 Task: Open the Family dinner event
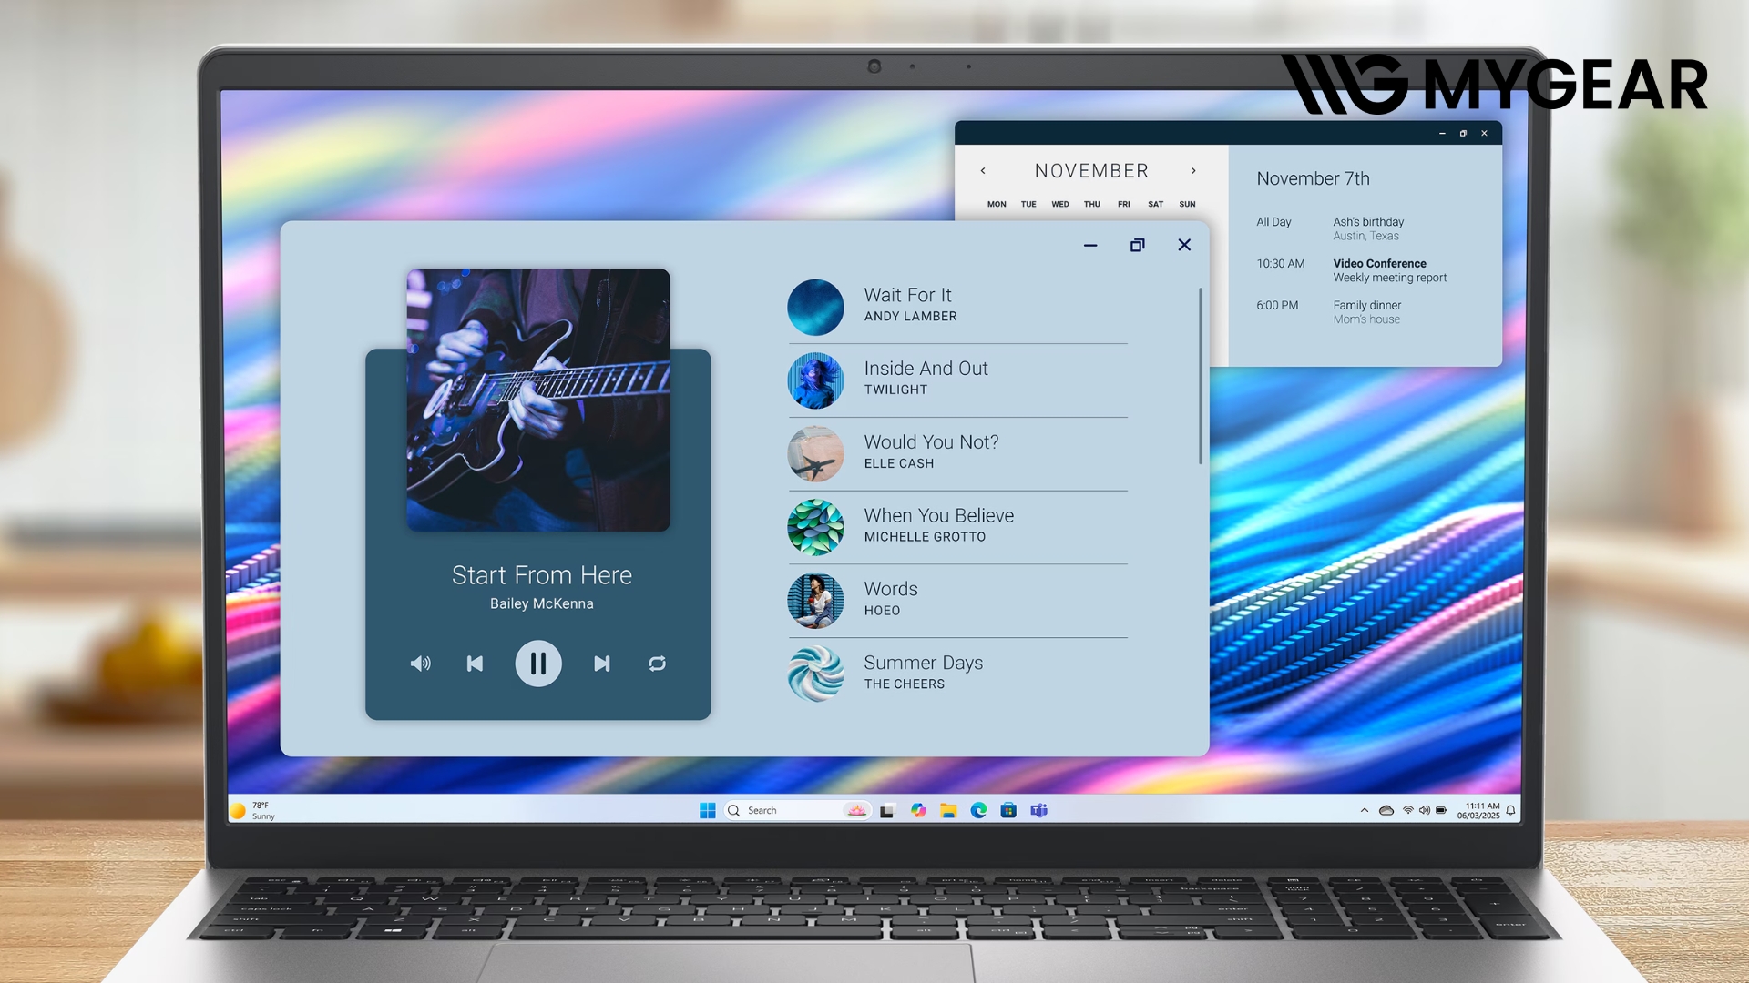[1366, 312]
